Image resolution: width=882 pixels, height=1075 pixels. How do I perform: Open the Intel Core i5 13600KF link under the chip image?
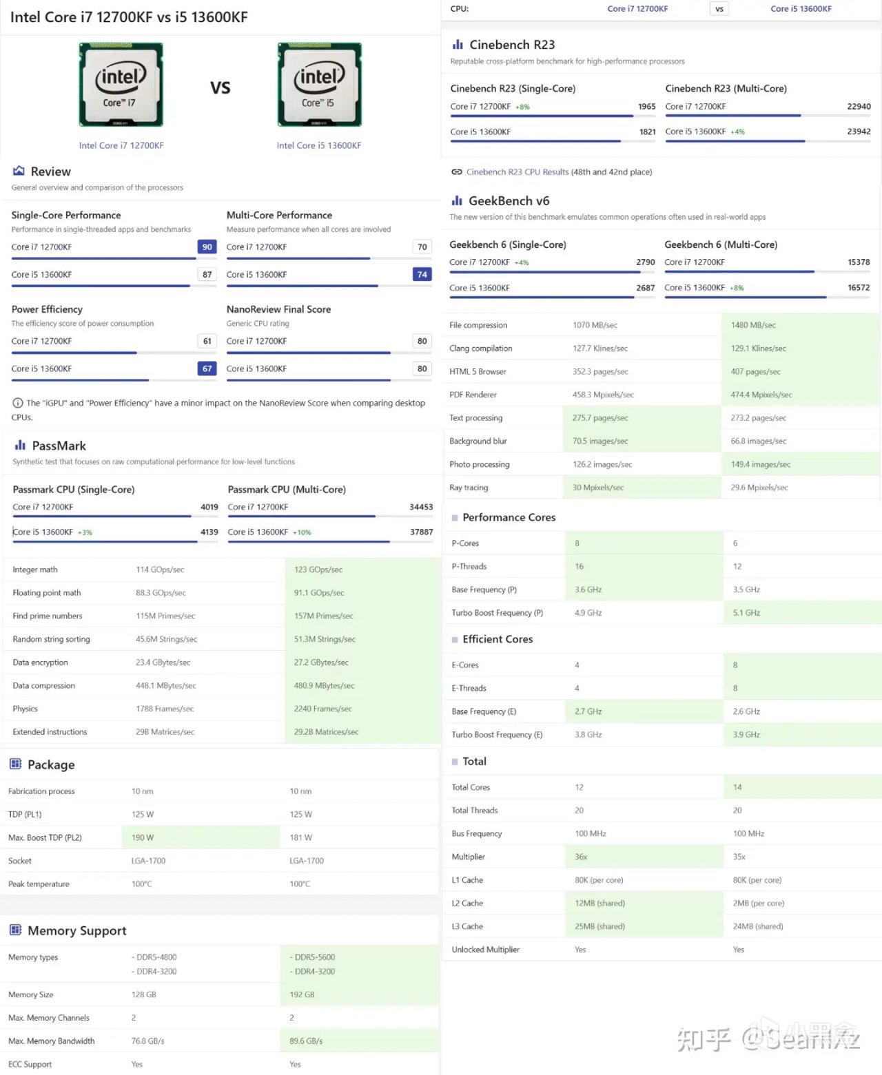pyautogui.click(x=319, y=145)
